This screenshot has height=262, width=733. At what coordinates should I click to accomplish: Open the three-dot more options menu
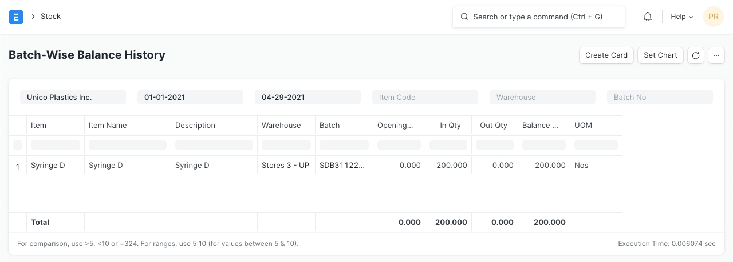716,55
